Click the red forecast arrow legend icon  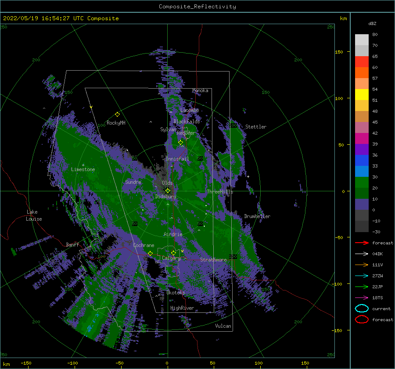[x=362, y=243]
